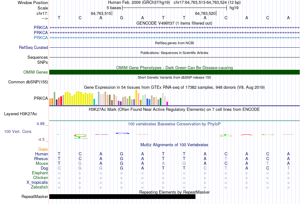Click the light blue PRKCA transcript label

[41, 38]
